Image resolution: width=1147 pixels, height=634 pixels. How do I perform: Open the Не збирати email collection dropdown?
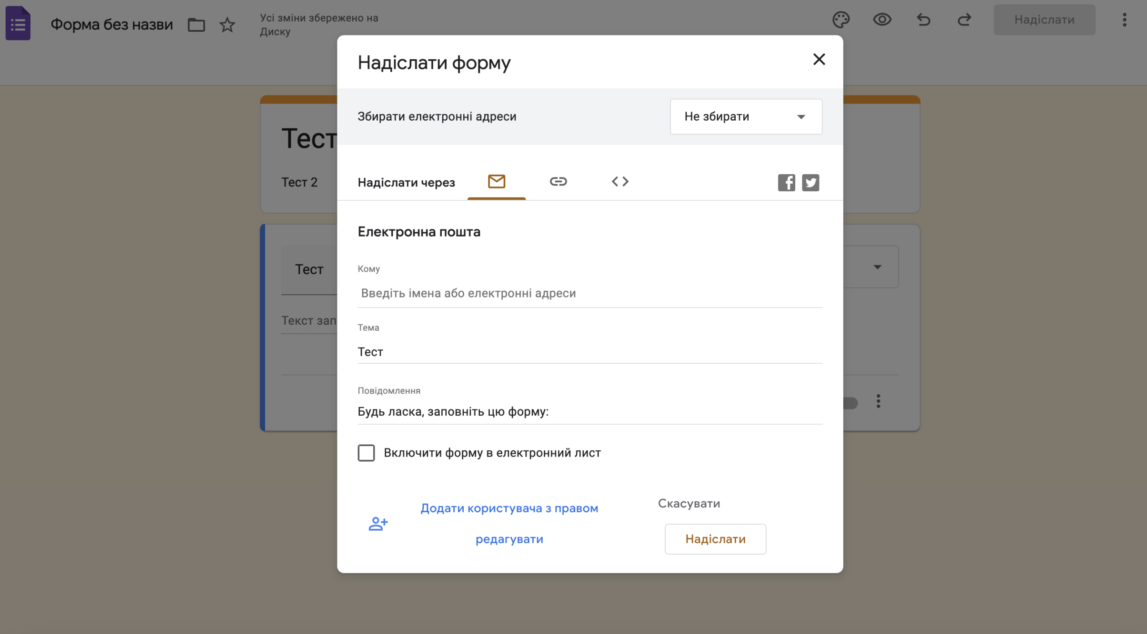tap(746, 116)
